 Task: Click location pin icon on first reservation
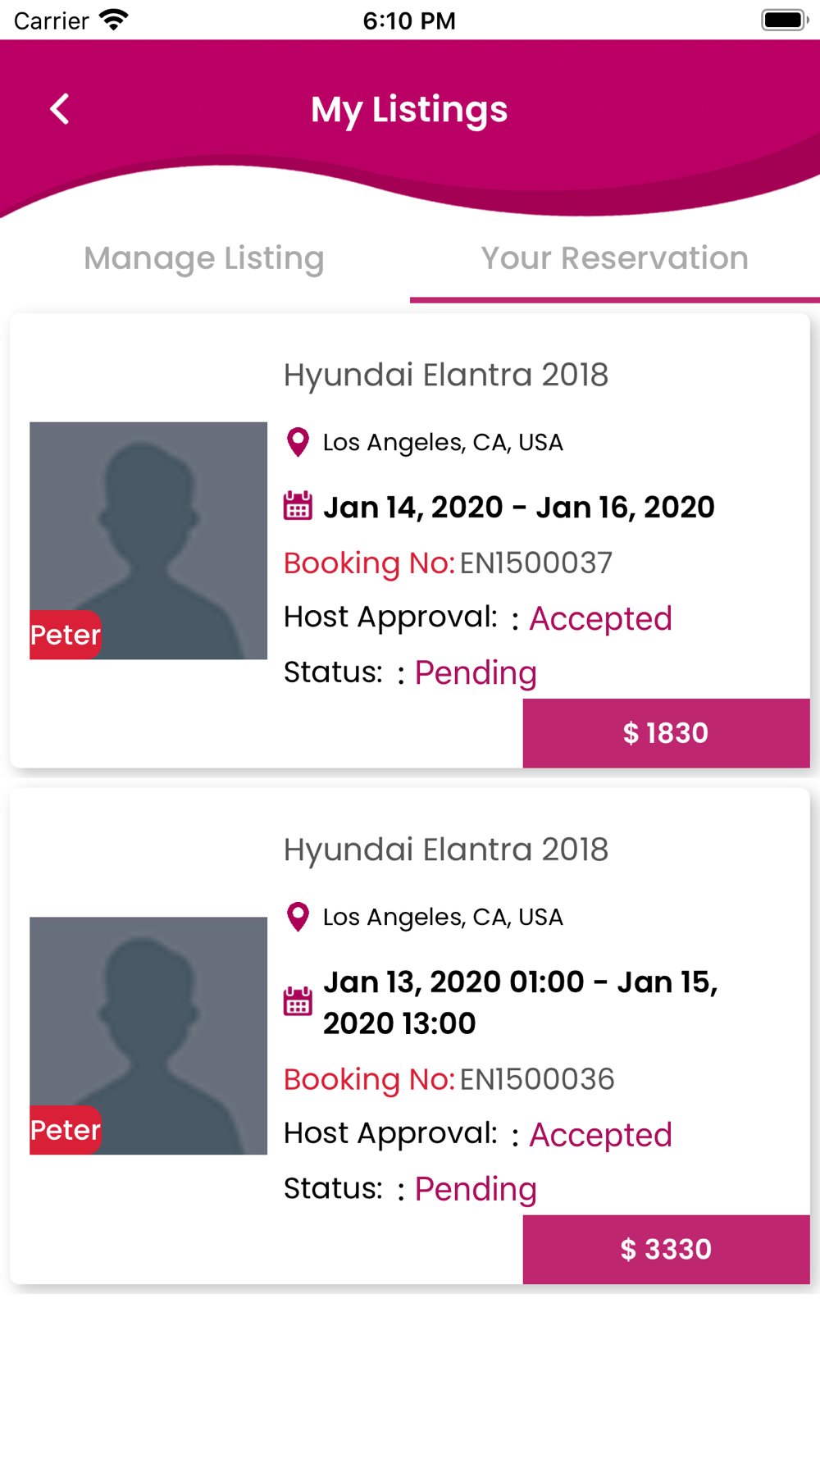coord(298,442)
